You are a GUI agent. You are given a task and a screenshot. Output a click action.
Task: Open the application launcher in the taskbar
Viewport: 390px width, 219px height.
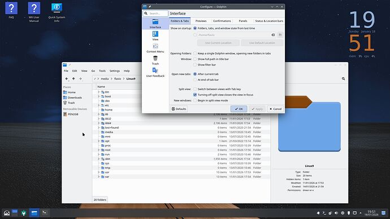coord(7,213)
